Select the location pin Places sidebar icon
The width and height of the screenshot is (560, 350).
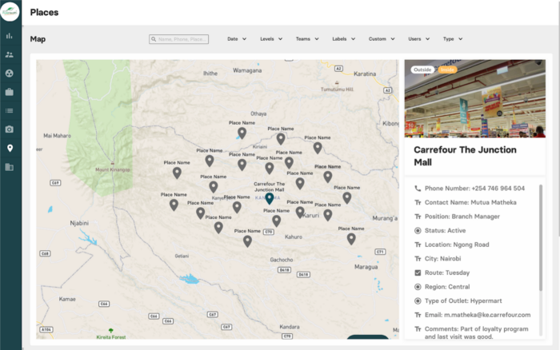pos(10,148)
